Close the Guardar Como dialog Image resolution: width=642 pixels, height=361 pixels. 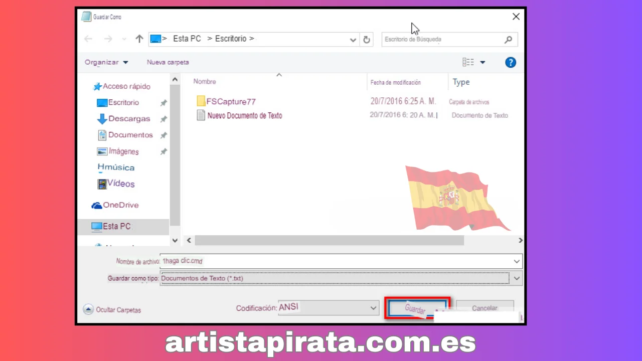pos(516,17)
